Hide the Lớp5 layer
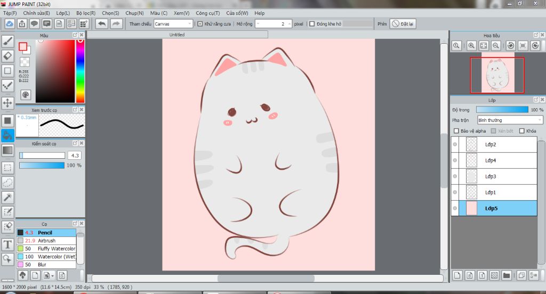Screen dimensions: 546x294 pyautogui.click(x=455, y=208)
